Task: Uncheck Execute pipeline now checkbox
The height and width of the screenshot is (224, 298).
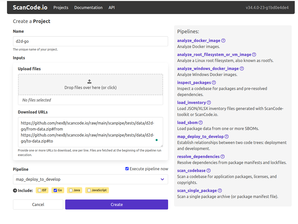Action: pyautogui.click(x=127, y=169)
